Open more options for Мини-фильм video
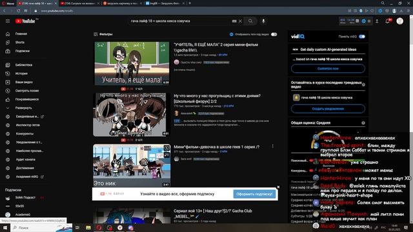The height and width of the screenshot is (232, 413). 272,146
